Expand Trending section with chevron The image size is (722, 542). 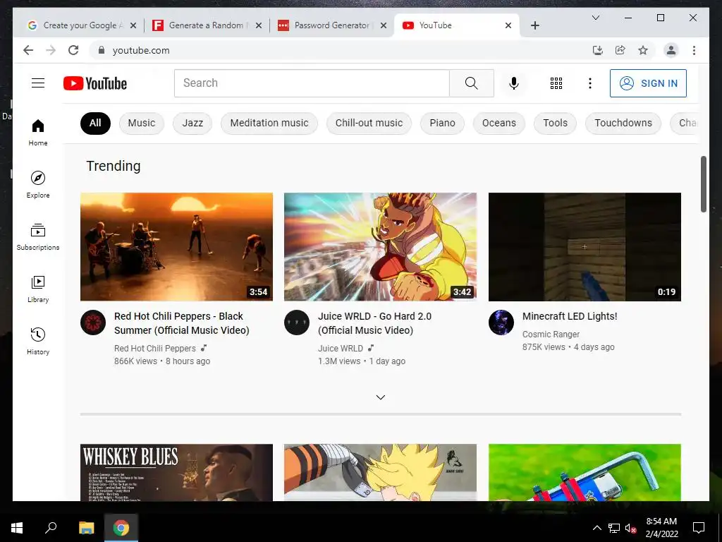tap(380, 397)
